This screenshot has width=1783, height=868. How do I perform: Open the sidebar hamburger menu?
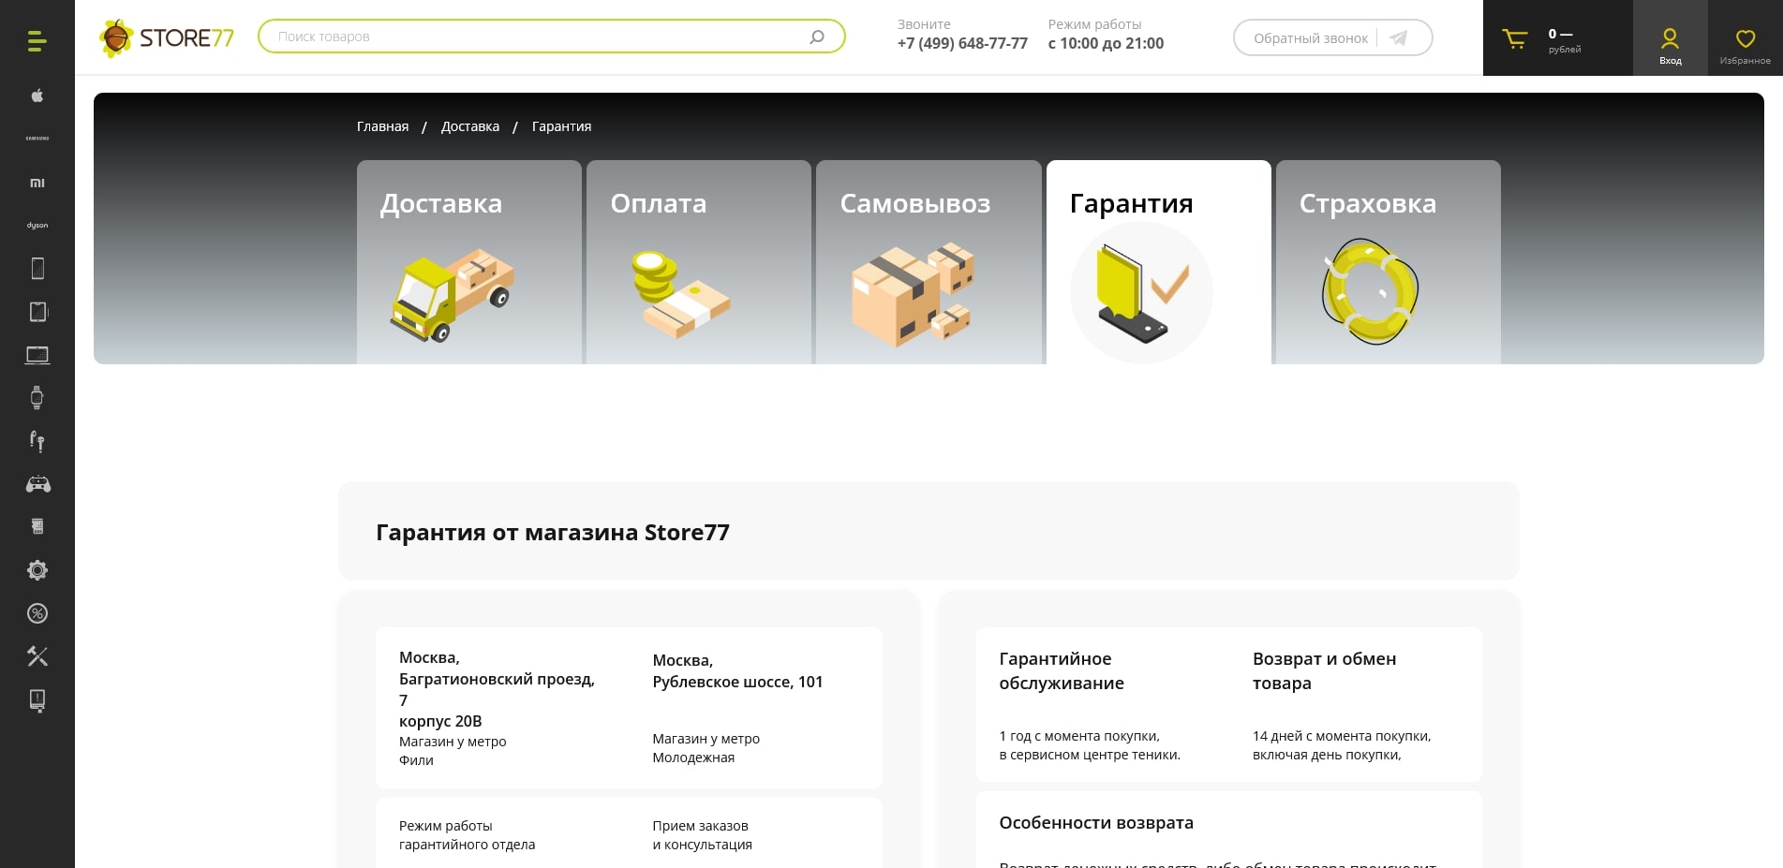pos(37,41)
